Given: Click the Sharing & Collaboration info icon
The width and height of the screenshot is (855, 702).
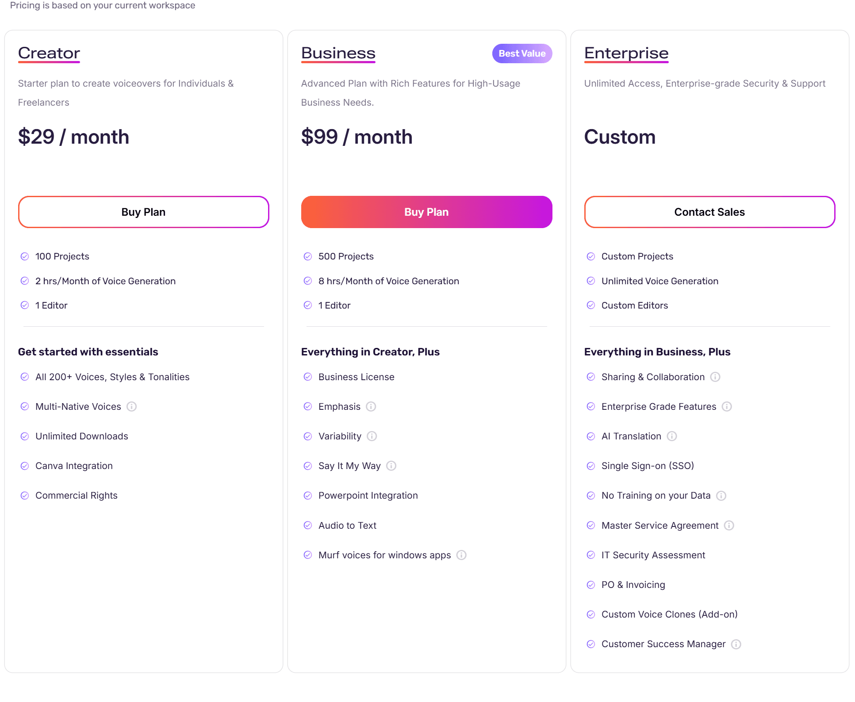Looking at the screenshot, I should click(716, 377).
